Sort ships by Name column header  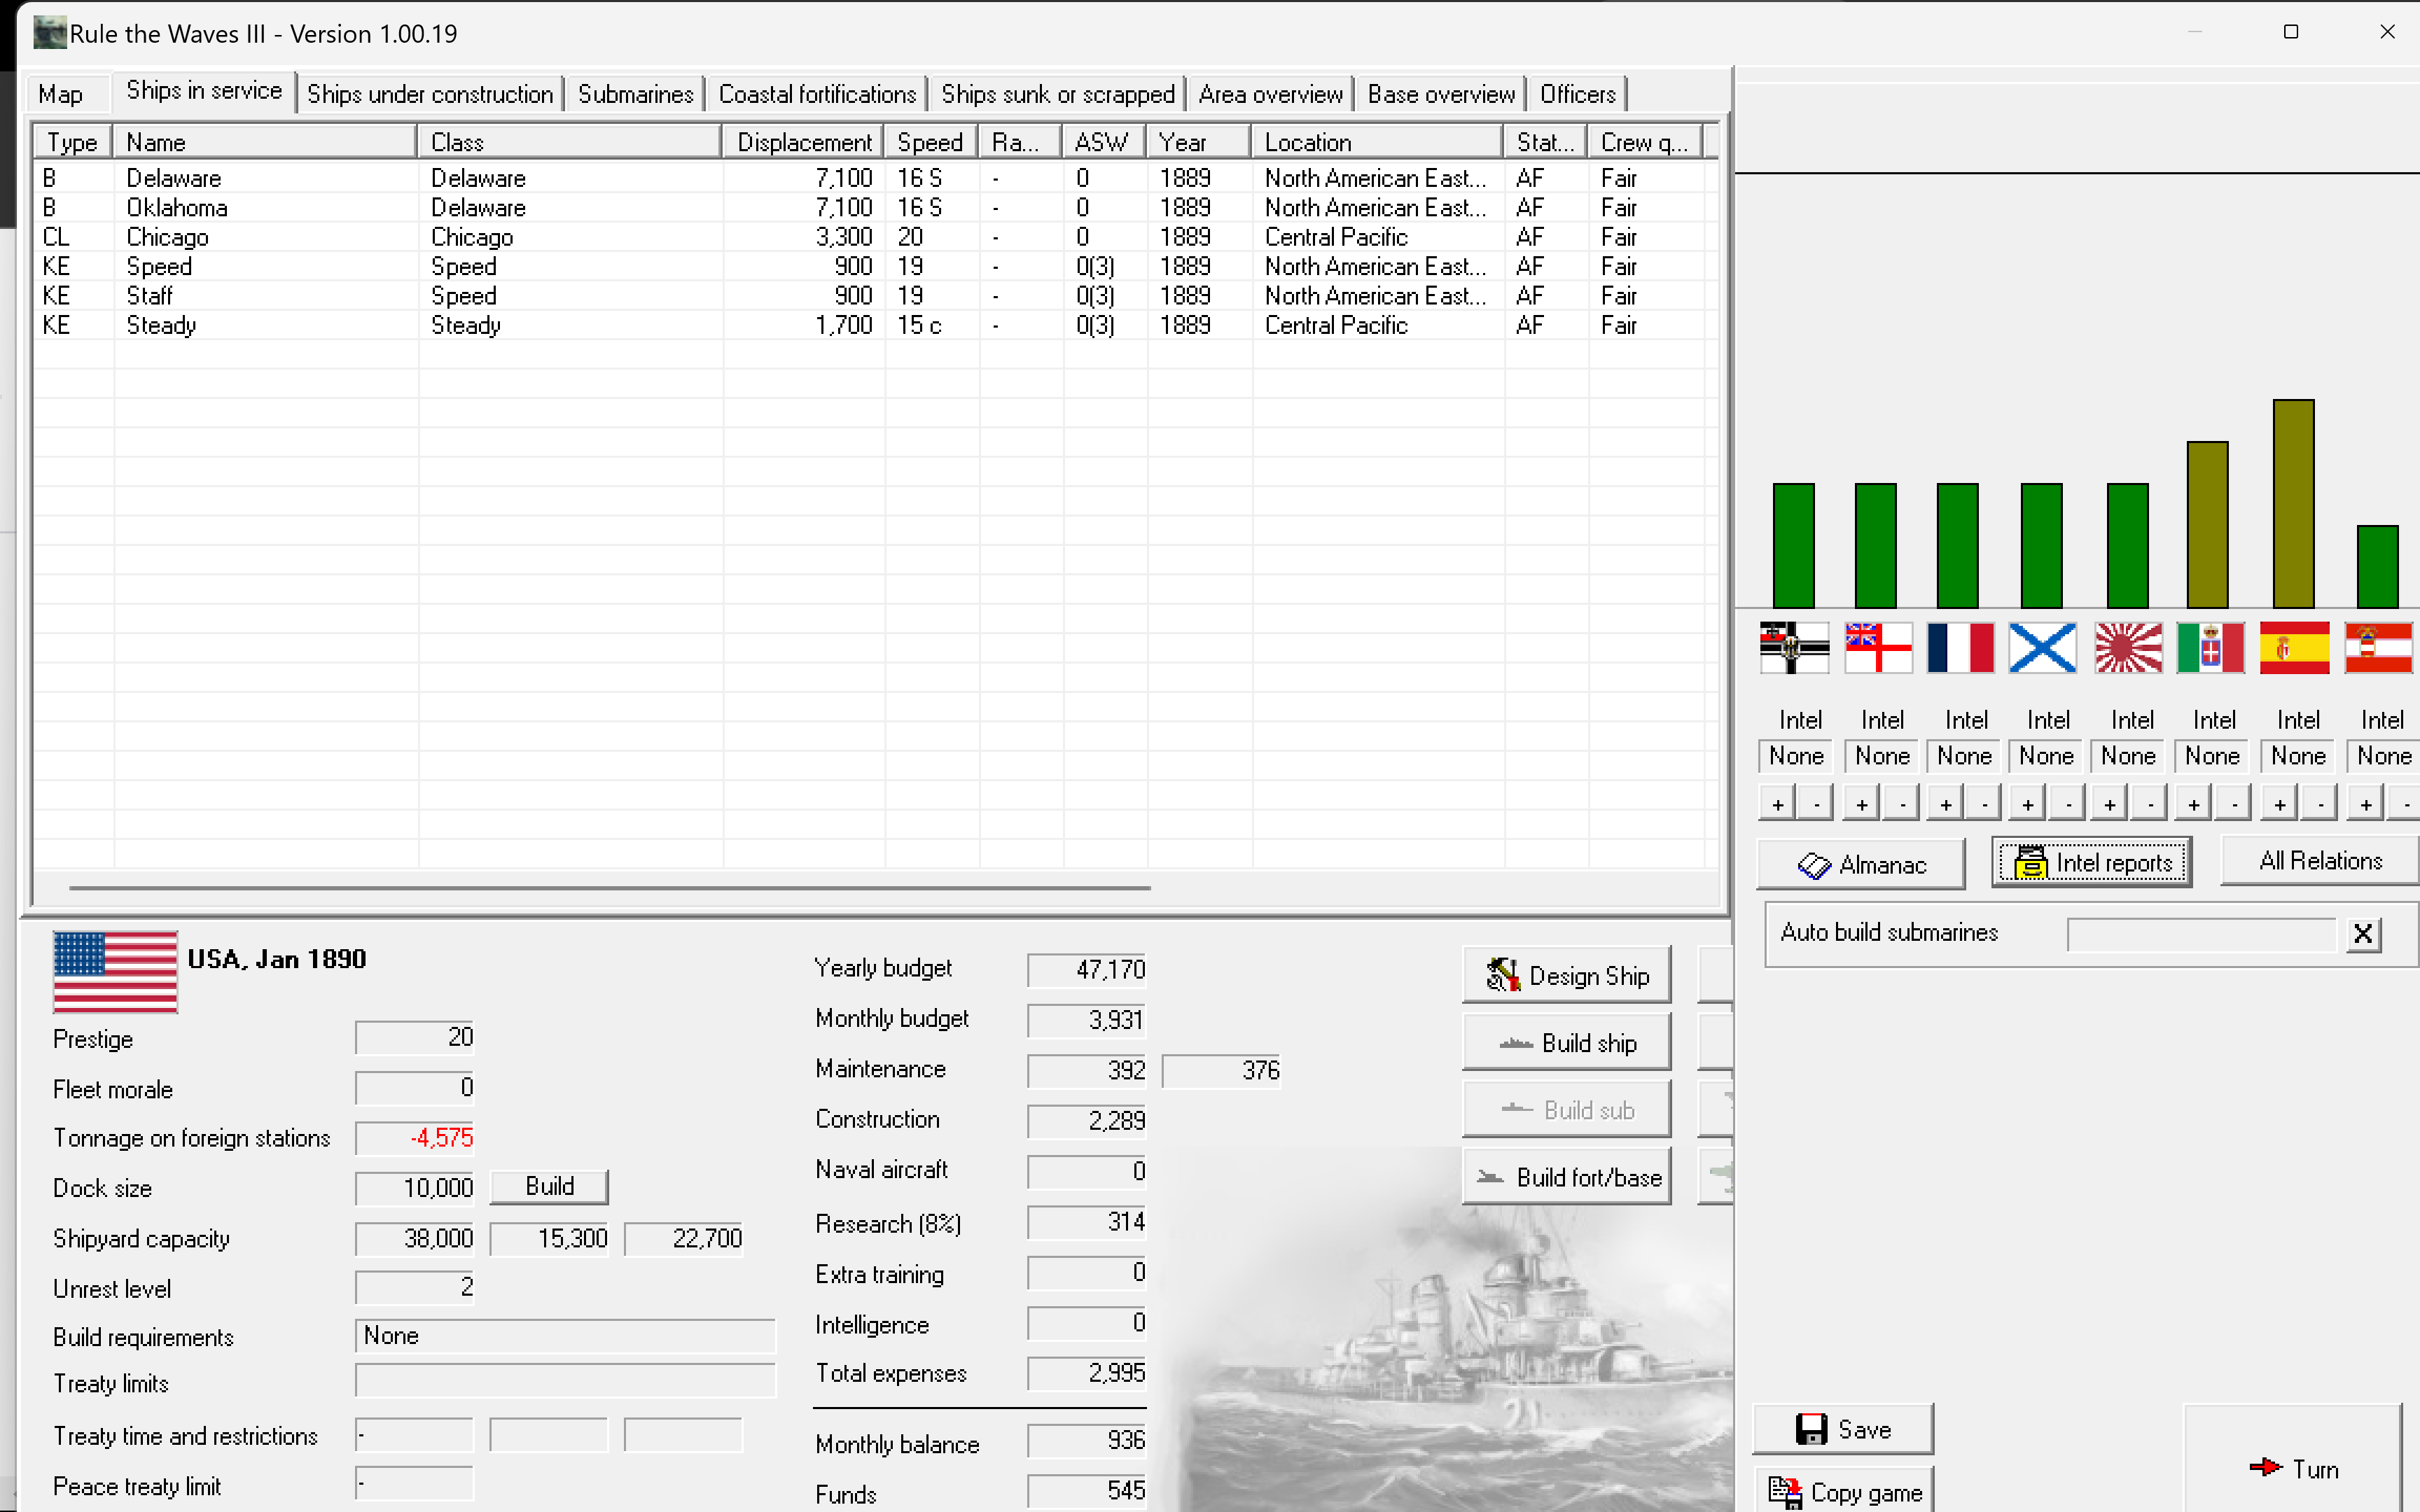coord(265,142)
